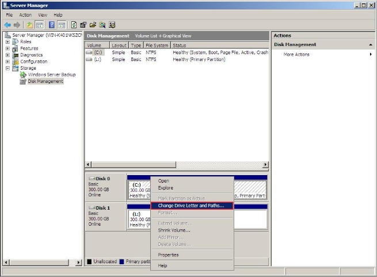Viewport: 377px width, 277px height.
Task: Open the File menu
Action: click(9, 15)
